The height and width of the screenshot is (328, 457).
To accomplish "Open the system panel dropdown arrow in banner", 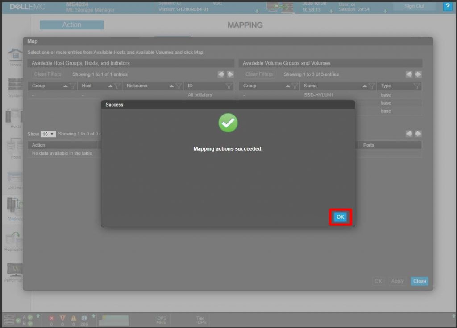I will [257, 11].
